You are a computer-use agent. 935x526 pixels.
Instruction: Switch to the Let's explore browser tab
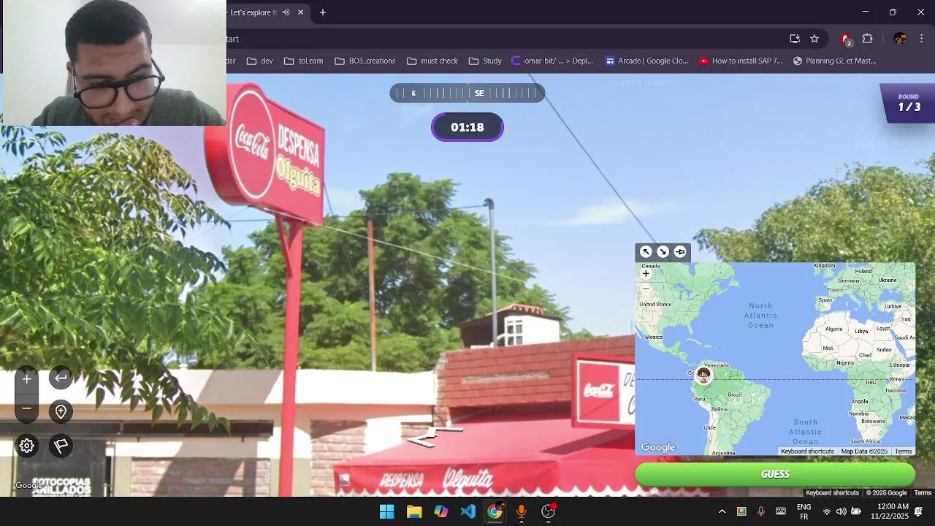pos(252,12)
